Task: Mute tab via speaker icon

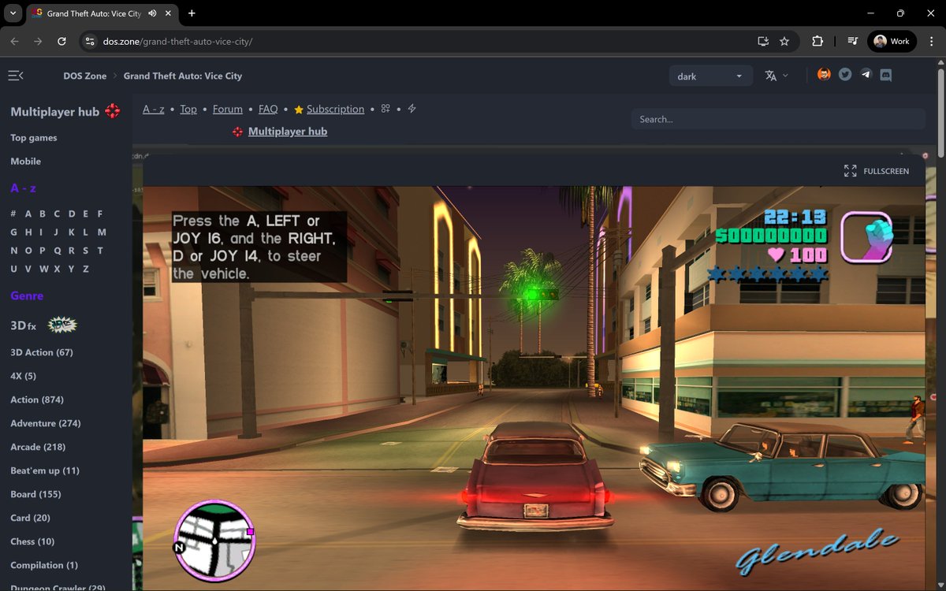Action: click(151, 13)
